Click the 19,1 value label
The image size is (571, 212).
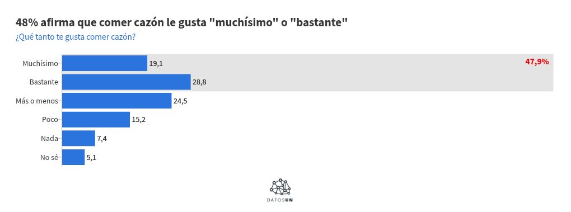[x=156, y=64]
